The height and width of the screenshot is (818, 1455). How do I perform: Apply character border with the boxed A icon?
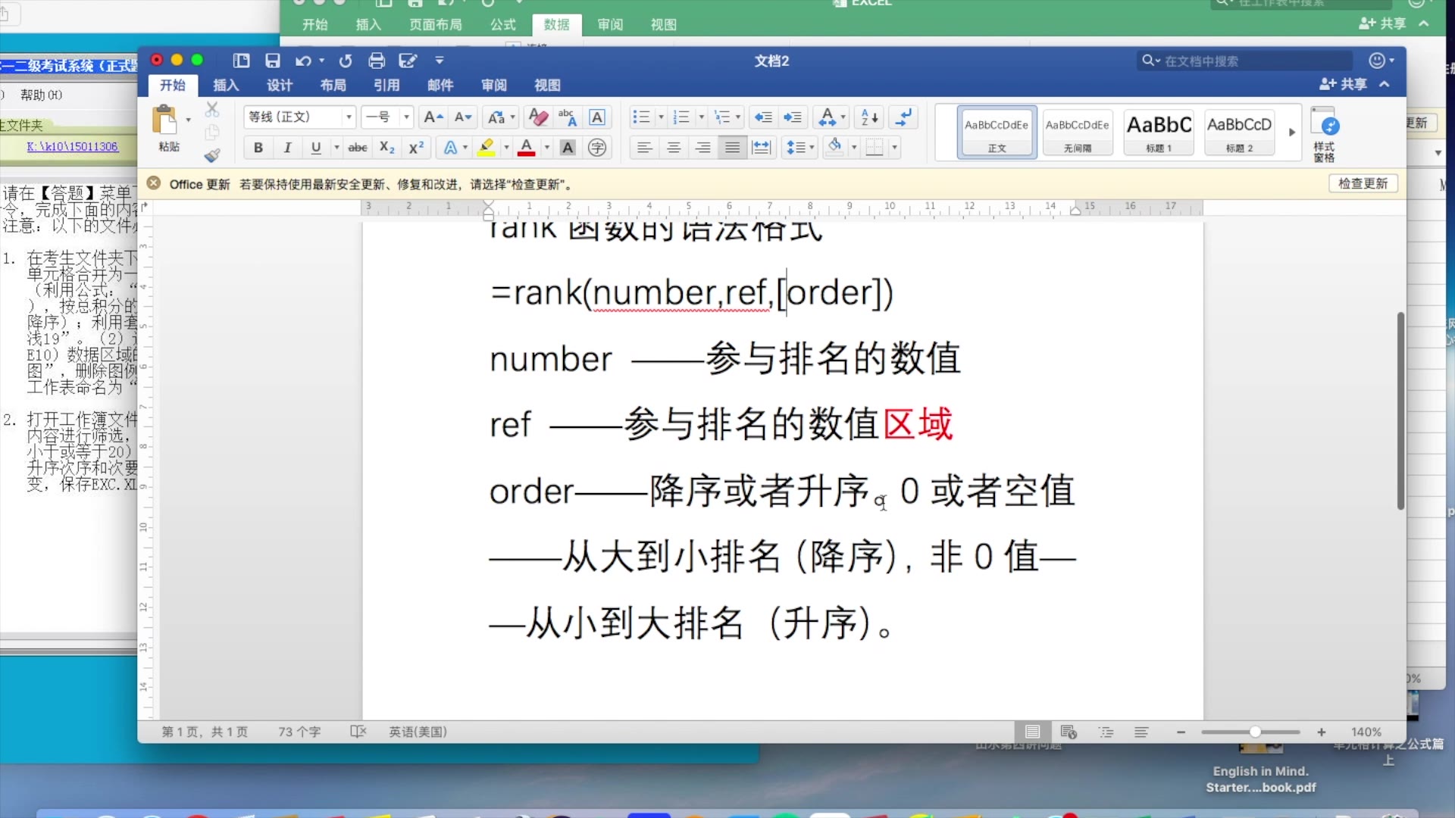[597, 117]
